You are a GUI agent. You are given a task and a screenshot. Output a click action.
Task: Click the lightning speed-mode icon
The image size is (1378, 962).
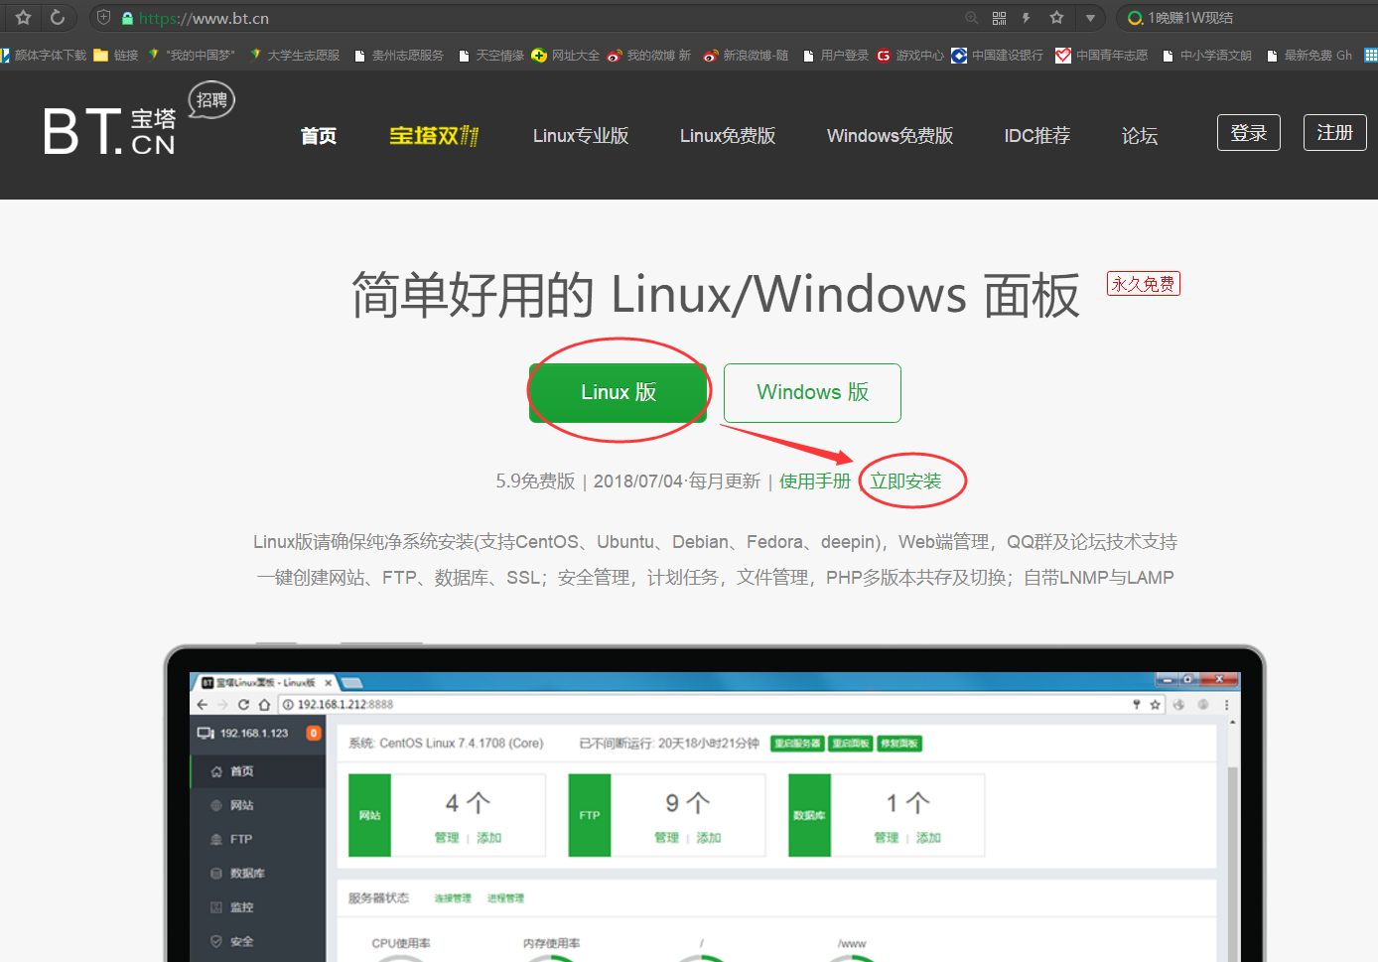1027,18
